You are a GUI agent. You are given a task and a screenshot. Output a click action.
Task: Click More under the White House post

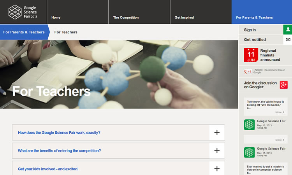280,112
